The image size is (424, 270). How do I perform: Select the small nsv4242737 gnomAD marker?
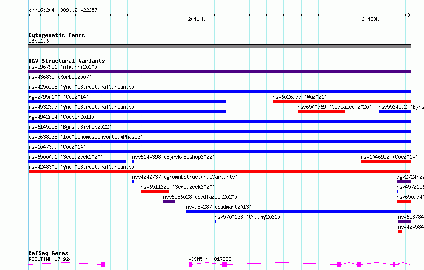[x=133, y=181]
